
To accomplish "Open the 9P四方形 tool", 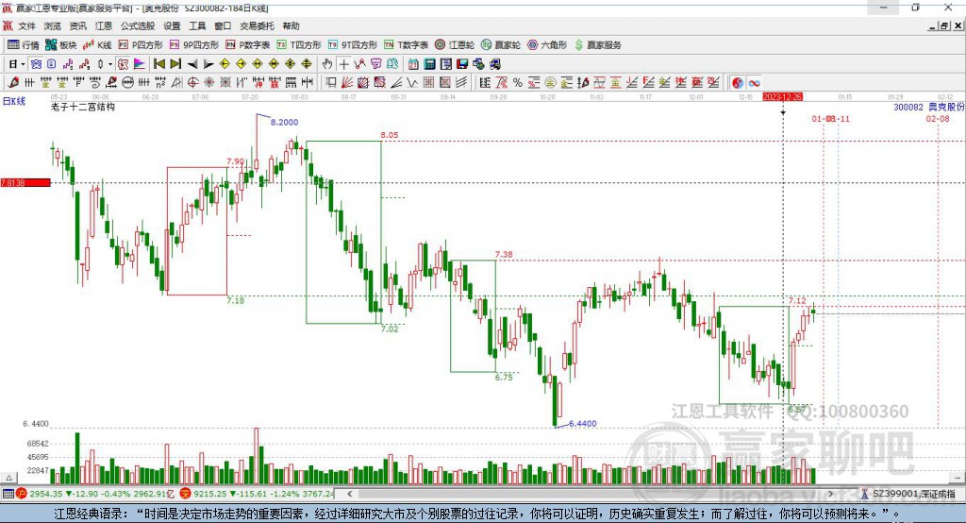I will 194,45.
